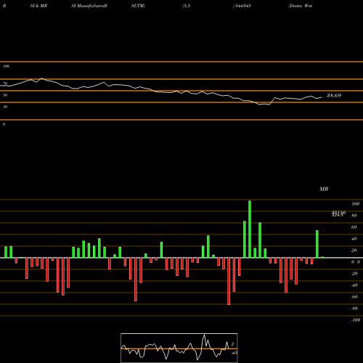Click the '40' label on MR axis
The image size is (363, 363).
(354, 239)
